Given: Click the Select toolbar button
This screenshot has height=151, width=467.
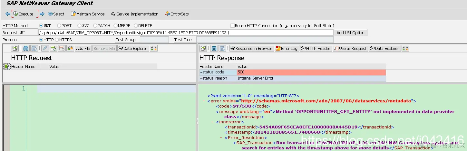Looking at the screenshot, I should 56,14.
